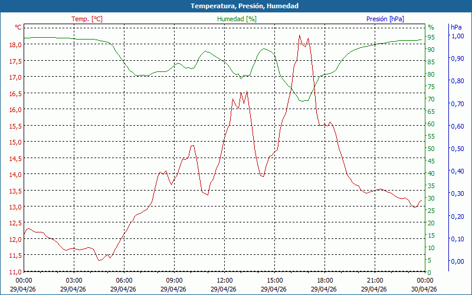The height and width of the screenshot is (295, 472).
Task: Click the '14,5' temperature axis tick
Action: point(15,159)
